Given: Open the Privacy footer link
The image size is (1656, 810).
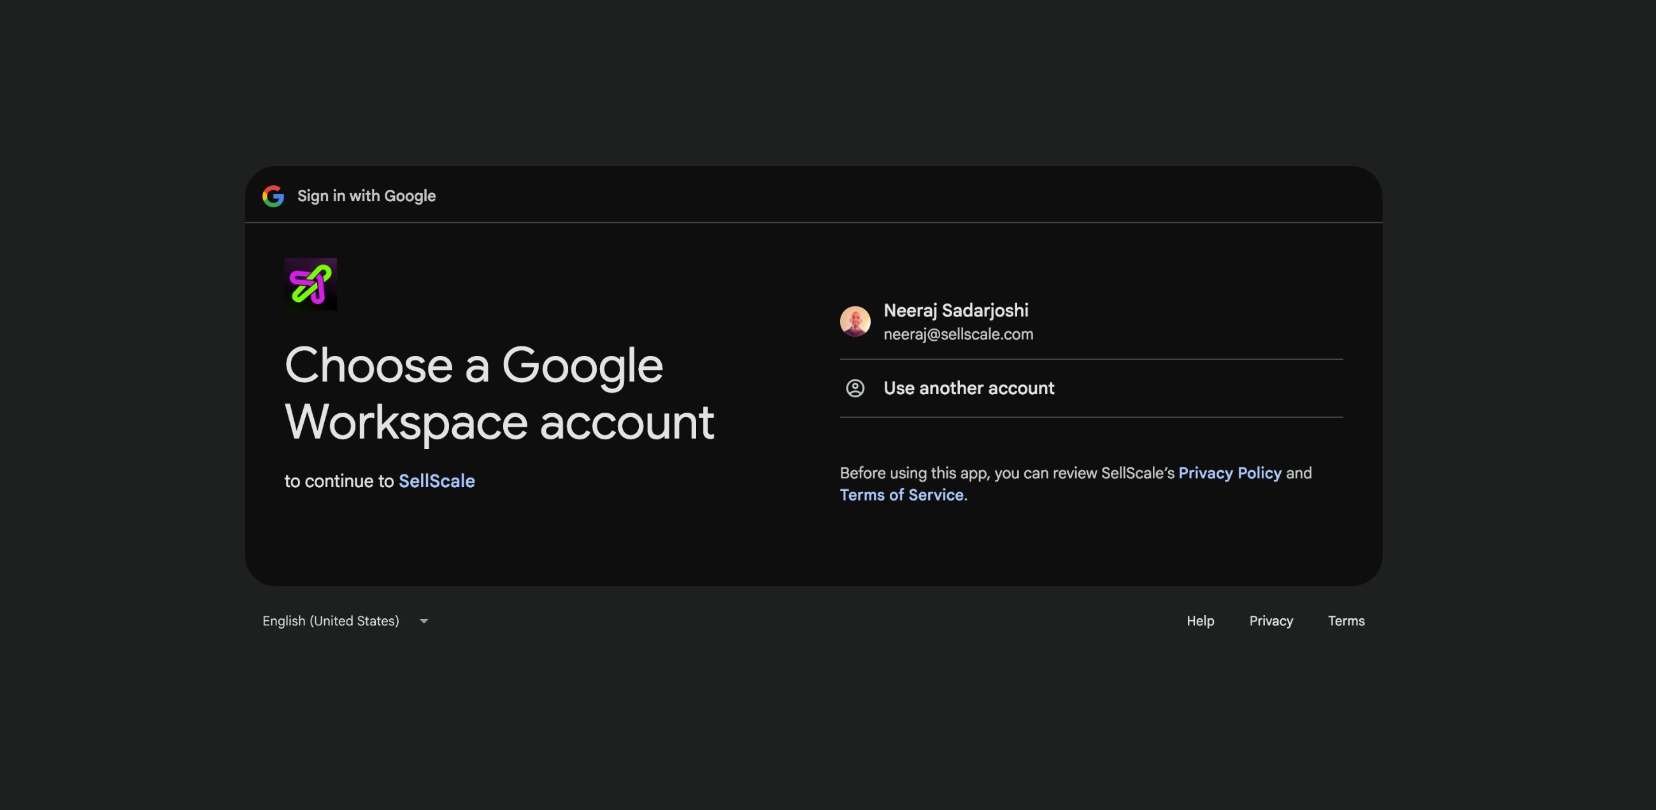Looking at the screenshot, I should pyautogui.click(x=1271, y=621).
